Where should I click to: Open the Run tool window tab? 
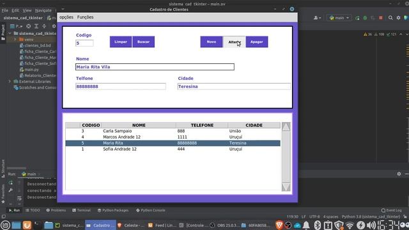click(x=14, y=210)
